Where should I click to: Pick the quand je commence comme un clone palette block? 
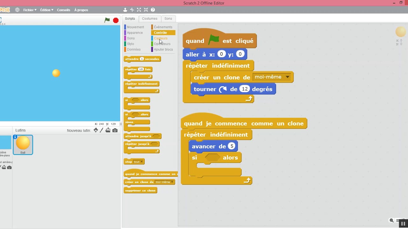pyautogui.click(x=150, y=173)
